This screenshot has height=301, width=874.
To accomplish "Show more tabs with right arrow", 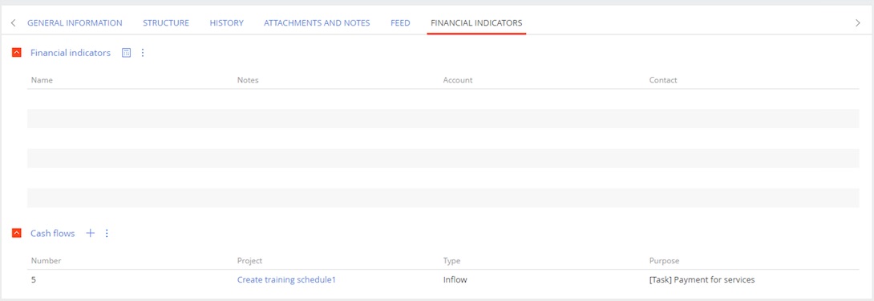I will (x=858, y=22).
